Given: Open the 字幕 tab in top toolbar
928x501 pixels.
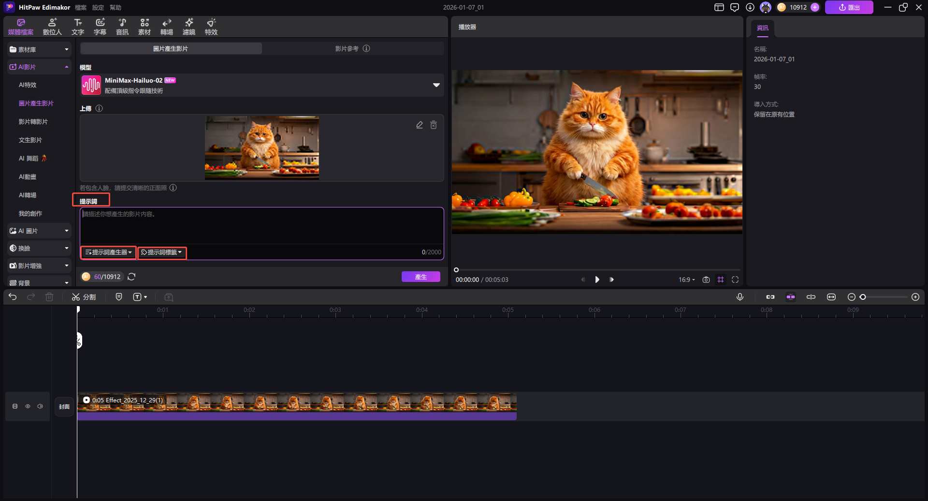Looking at the screenshot, I should click(x=100, y=27).
